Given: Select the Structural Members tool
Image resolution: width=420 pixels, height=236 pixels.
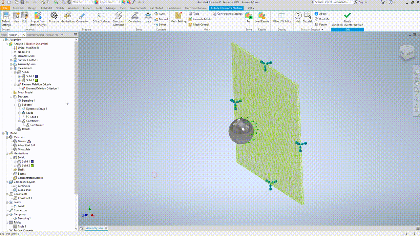Looking at the screenshot, I should (118, 19).
